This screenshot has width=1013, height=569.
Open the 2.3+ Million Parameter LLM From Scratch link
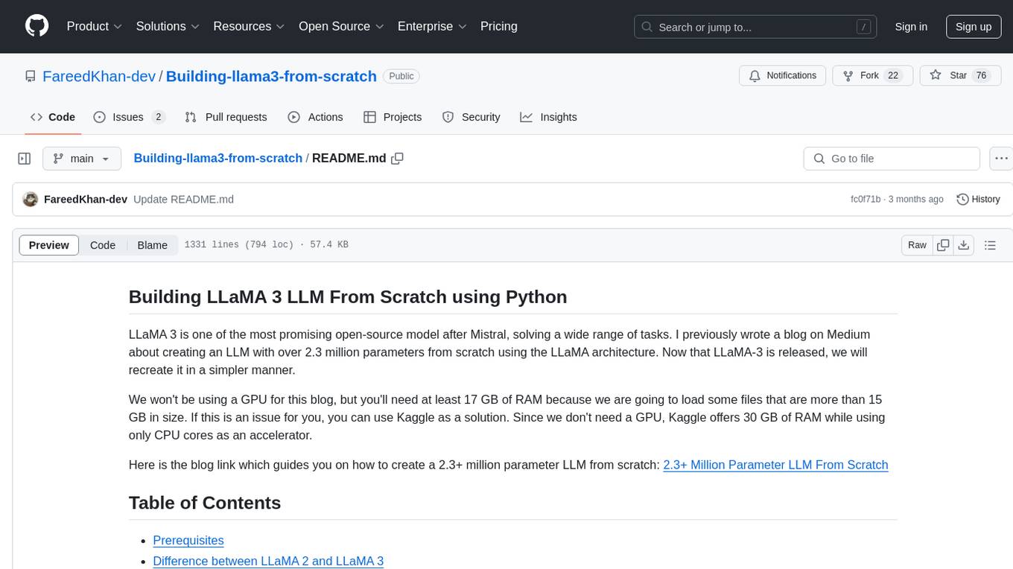pos(775,465)
